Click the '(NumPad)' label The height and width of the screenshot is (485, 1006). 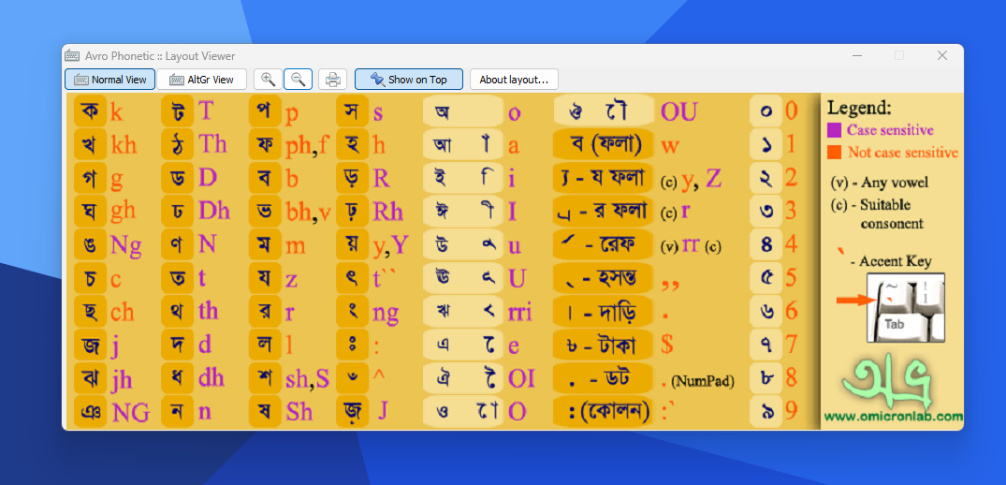(703, 381)
